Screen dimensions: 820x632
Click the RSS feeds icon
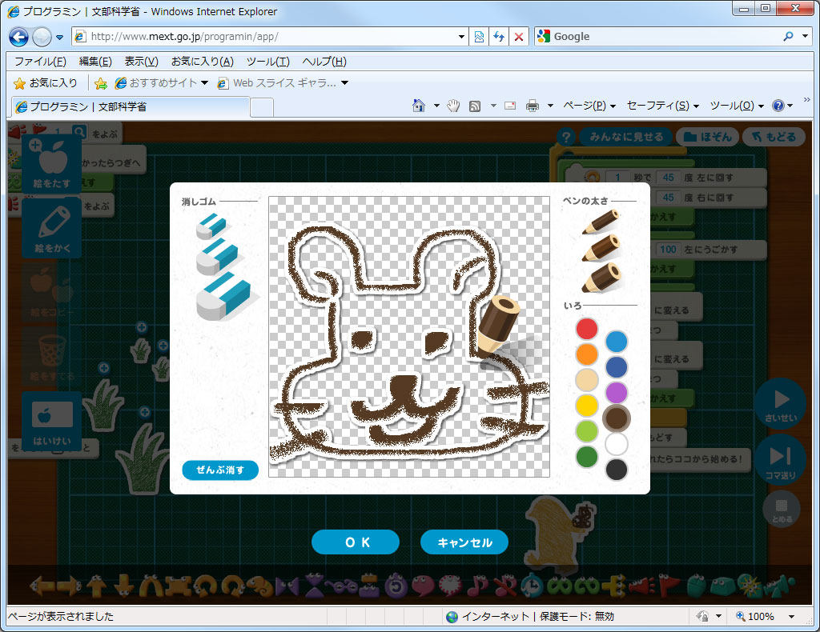click(475, 106)
